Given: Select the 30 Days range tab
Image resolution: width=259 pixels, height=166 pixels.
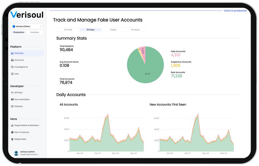Looking at the screenshot, I should tap(90, 30).
